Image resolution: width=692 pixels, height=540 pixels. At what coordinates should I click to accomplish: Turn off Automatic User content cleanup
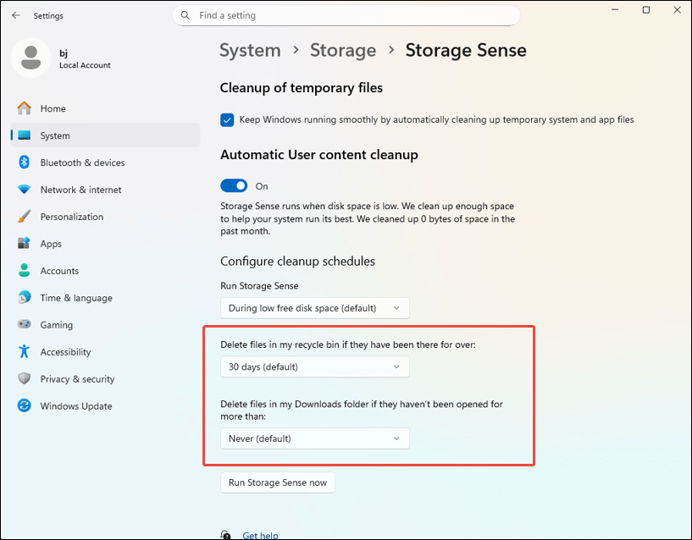click(233, 185)
